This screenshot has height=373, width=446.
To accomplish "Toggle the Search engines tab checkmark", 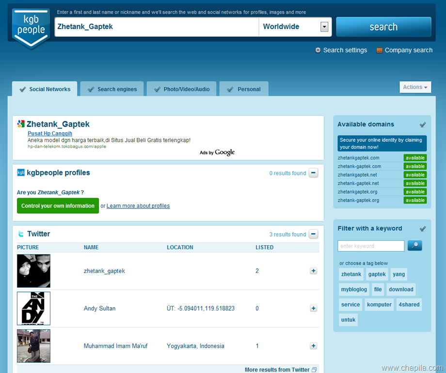I will point(91,89).
